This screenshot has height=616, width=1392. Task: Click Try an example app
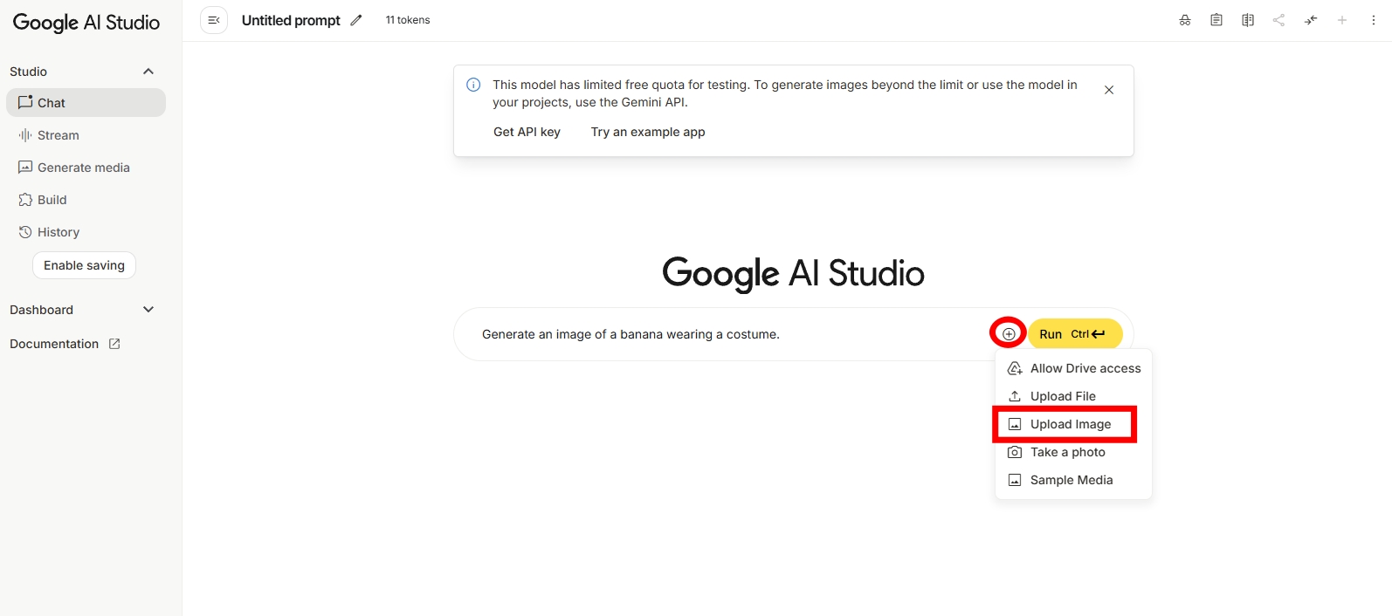tap(648, 132)
